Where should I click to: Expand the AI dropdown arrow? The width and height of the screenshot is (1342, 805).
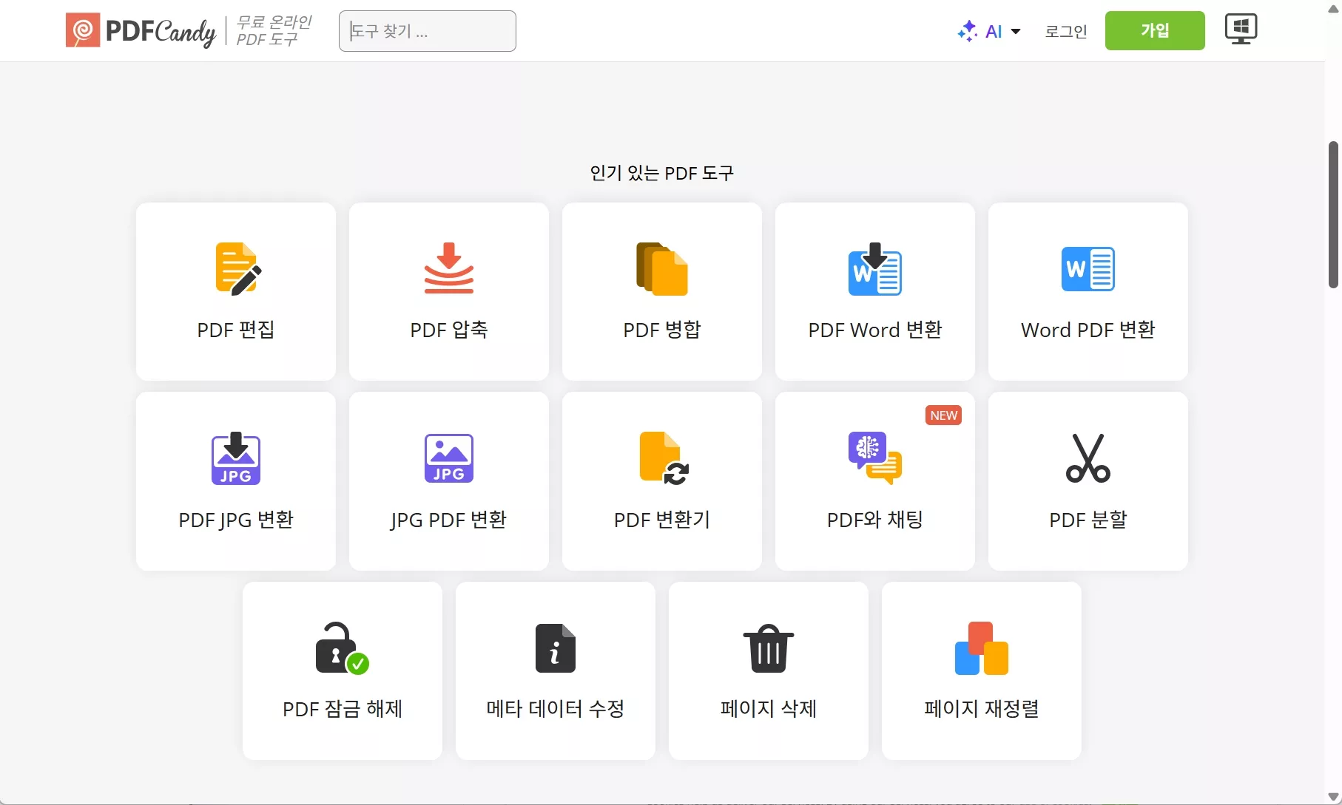[x=1016, y=31]
